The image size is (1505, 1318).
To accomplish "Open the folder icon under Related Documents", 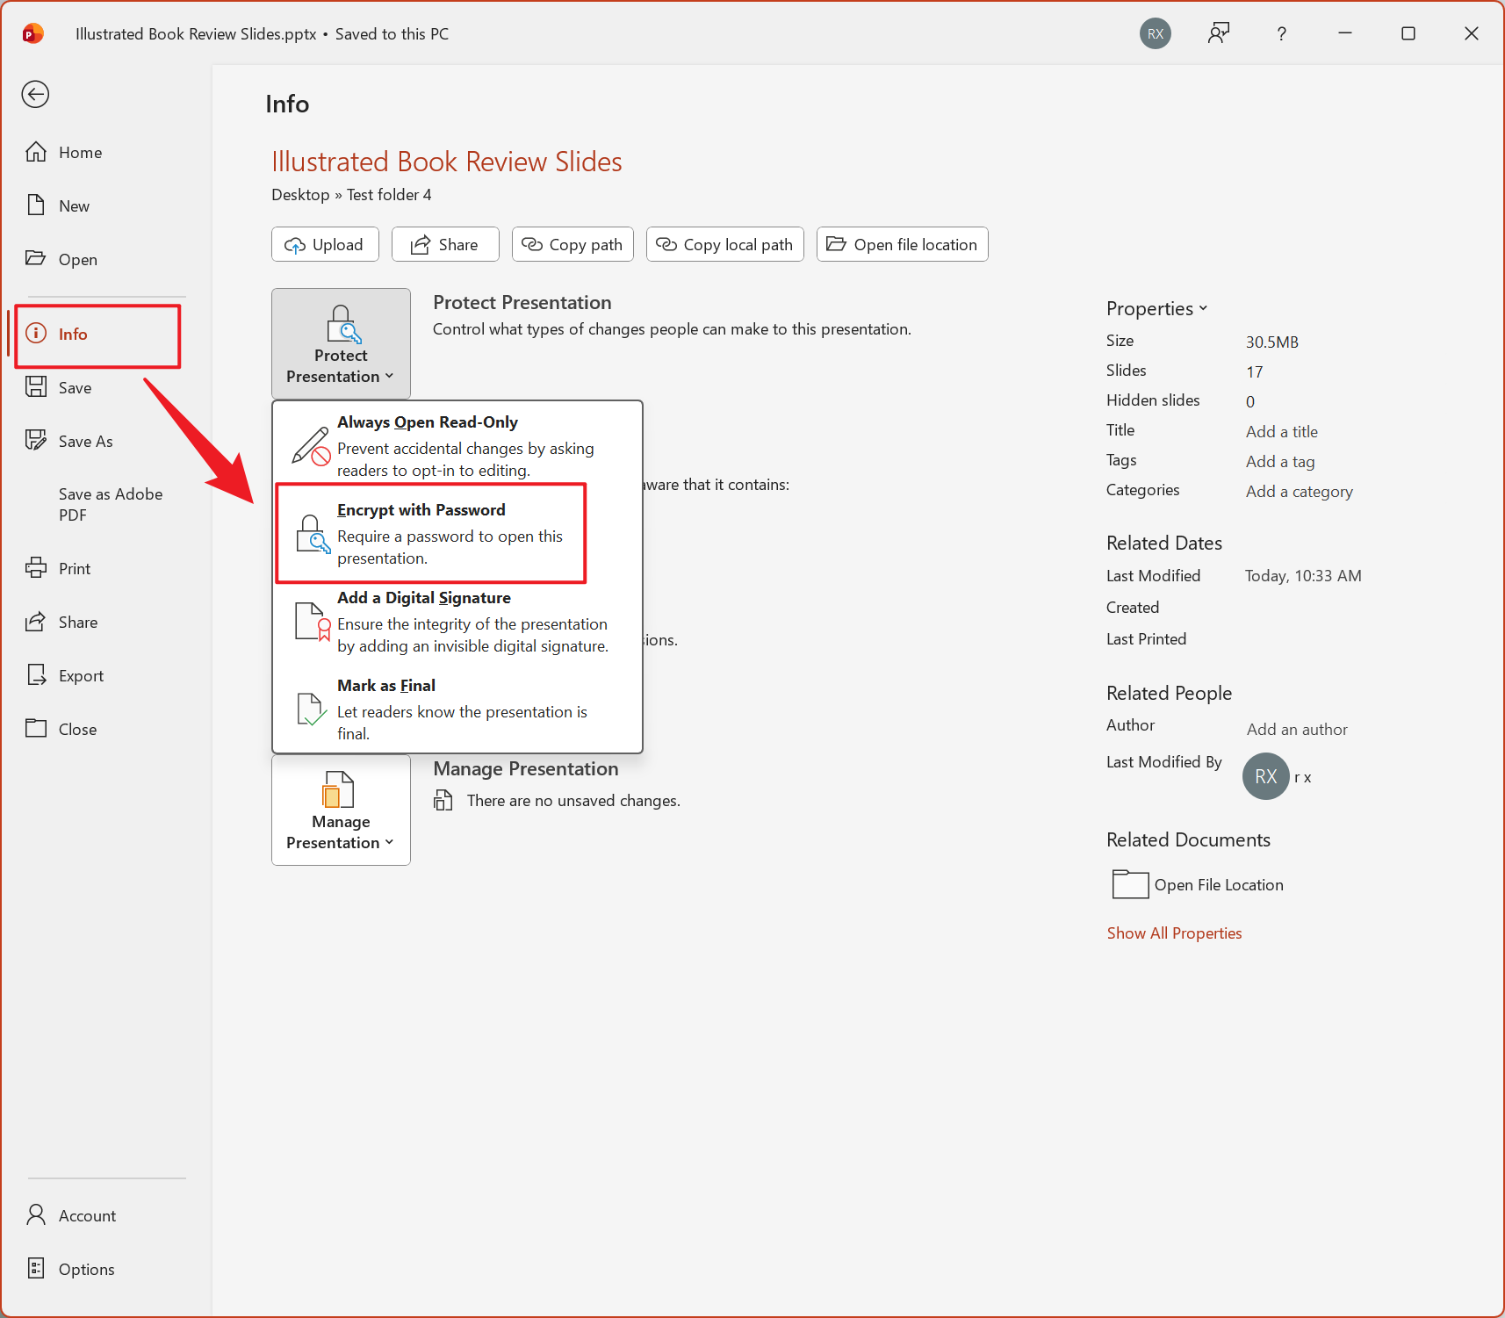I will 1130,884.
